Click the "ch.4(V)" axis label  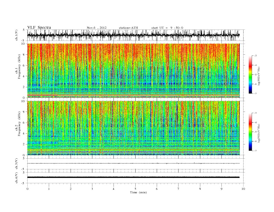(x=16, y=178)
